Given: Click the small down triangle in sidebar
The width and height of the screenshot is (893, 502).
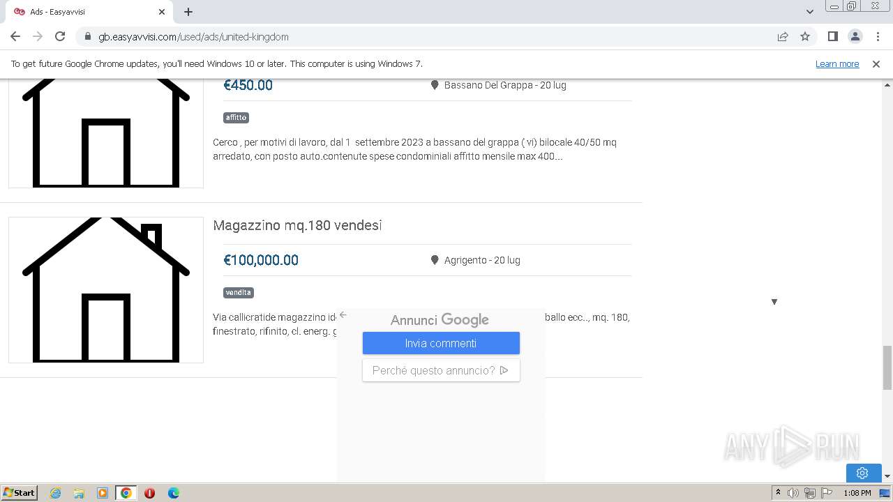Looking at the screenshot, I should coord(774,302).
